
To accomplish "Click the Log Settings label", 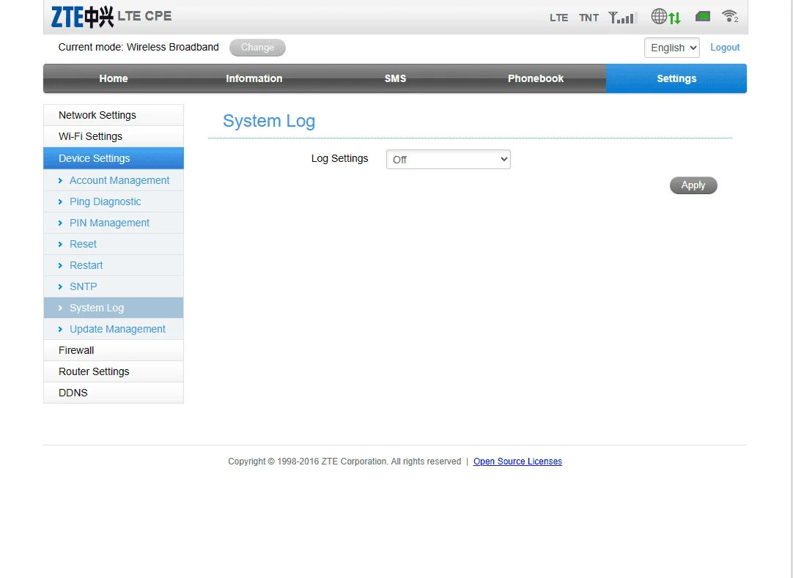I will [339, 158].
